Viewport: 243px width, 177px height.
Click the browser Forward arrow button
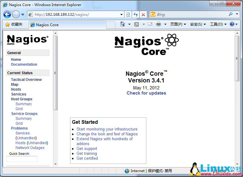click(x=16, y=15)
